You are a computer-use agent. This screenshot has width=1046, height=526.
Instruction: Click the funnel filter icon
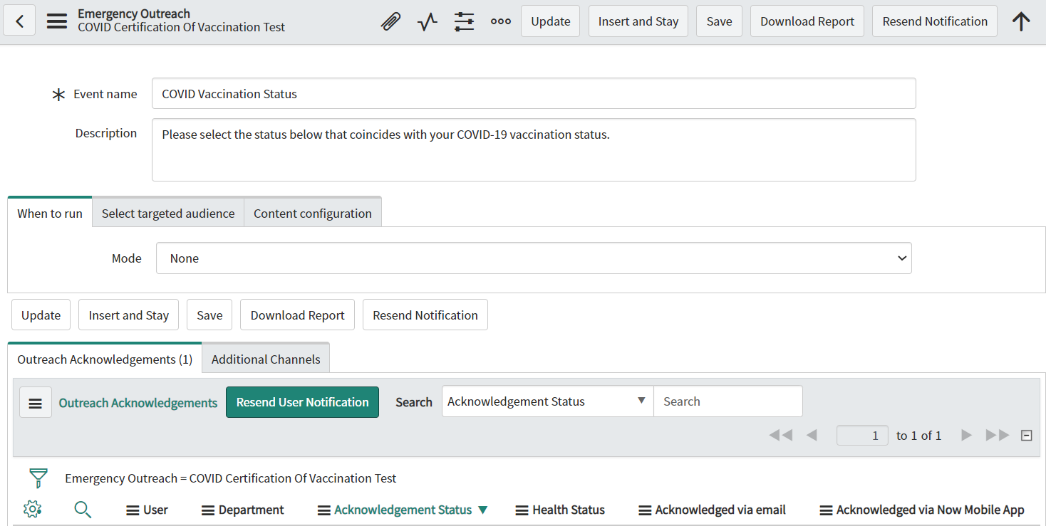click(x=38, y=478)
